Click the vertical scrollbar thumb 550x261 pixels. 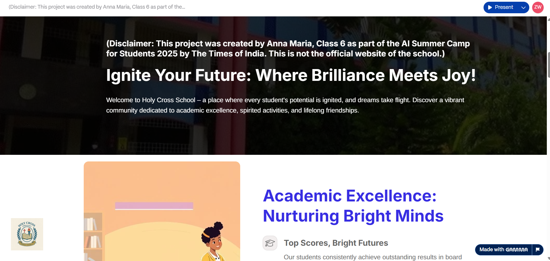coord(549,65)
